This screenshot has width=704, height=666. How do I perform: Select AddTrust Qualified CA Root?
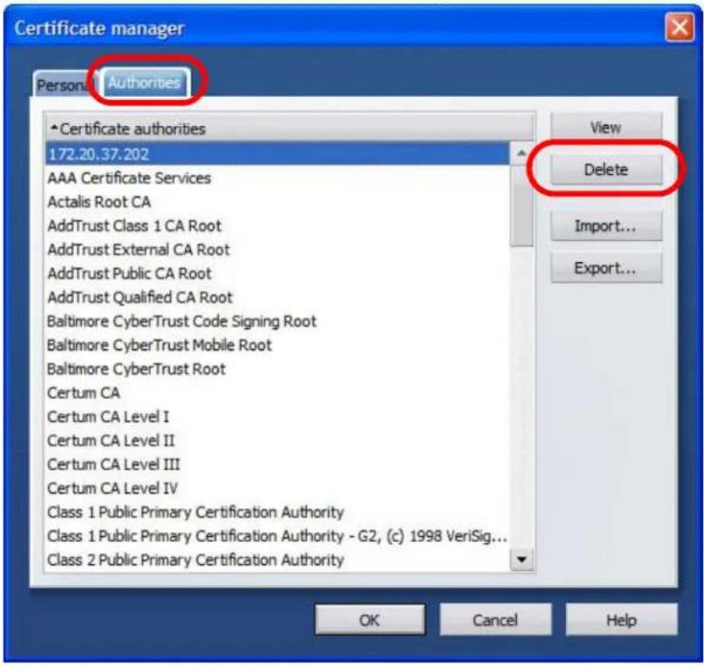coord(278,297)
